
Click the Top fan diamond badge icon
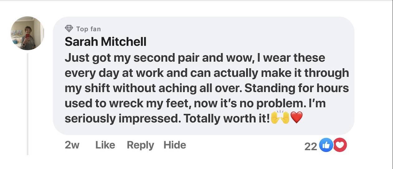pyautogui.click(x=69, y=29)
